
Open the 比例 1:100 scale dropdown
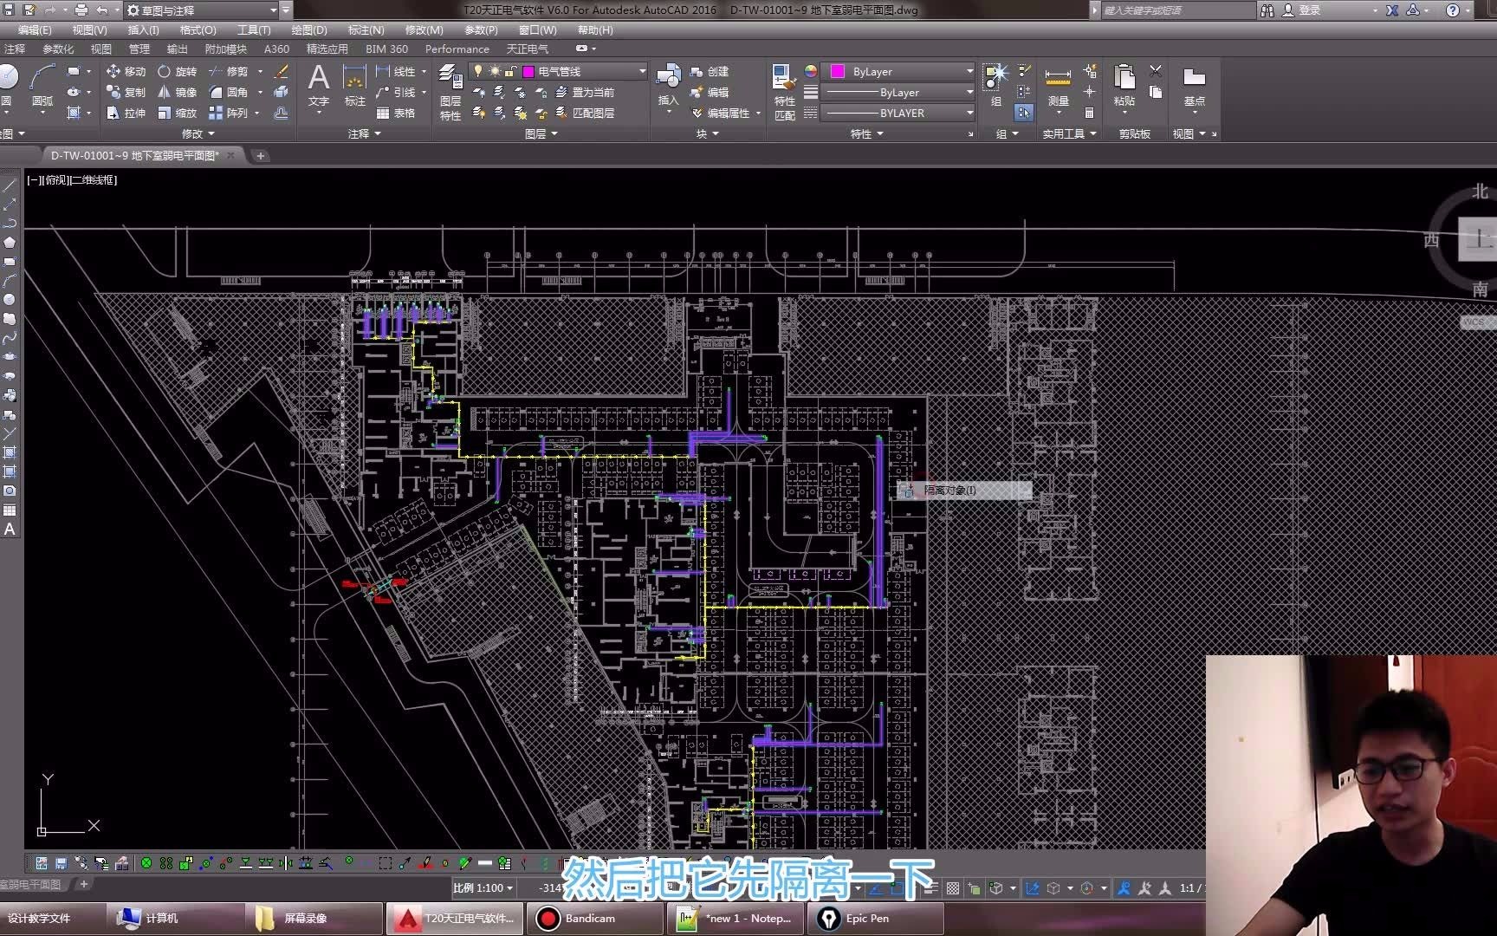pyautogui.click(x=483, y=887)
